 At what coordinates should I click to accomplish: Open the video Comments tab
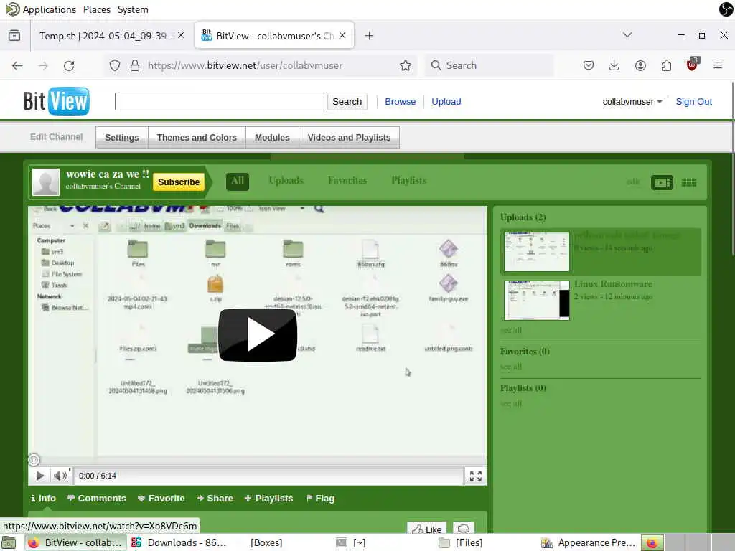tap(97, 499)
